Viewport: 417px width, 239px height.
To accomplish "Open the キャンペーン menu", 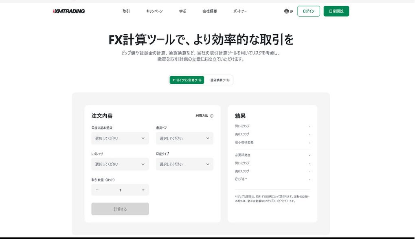I will coord(154,11).
